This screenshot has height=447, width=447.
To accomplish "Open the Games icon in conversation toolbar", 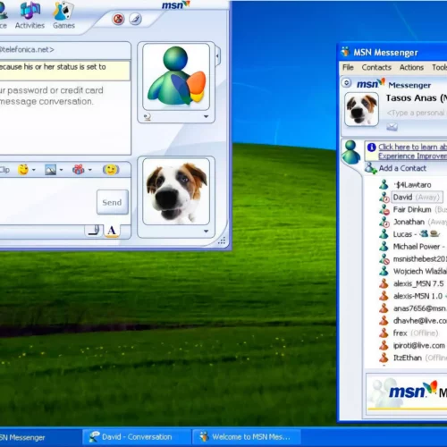I will click(x=63, y=15).
